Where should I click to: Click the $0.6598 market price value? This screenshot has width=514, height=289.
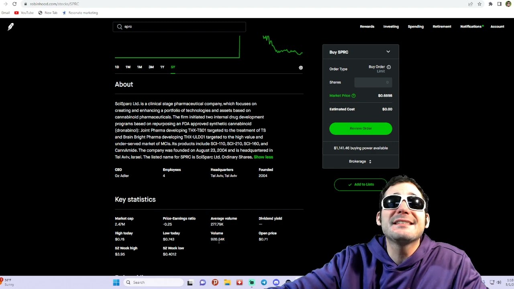(x=385, y=96)
